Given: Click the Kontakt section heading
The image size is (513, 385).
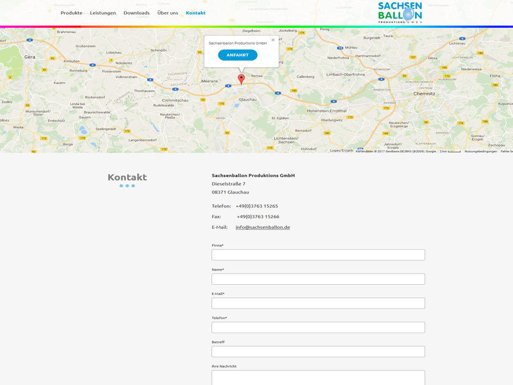Looking at the screenshot, I should coord(127,177).
